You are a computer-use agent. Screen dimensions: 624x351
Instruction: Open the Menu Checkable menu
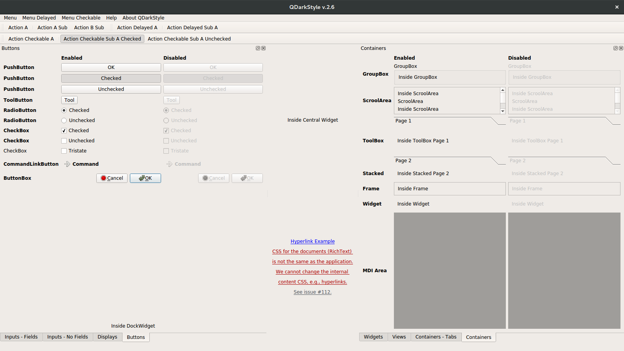(x=81, y=18)
